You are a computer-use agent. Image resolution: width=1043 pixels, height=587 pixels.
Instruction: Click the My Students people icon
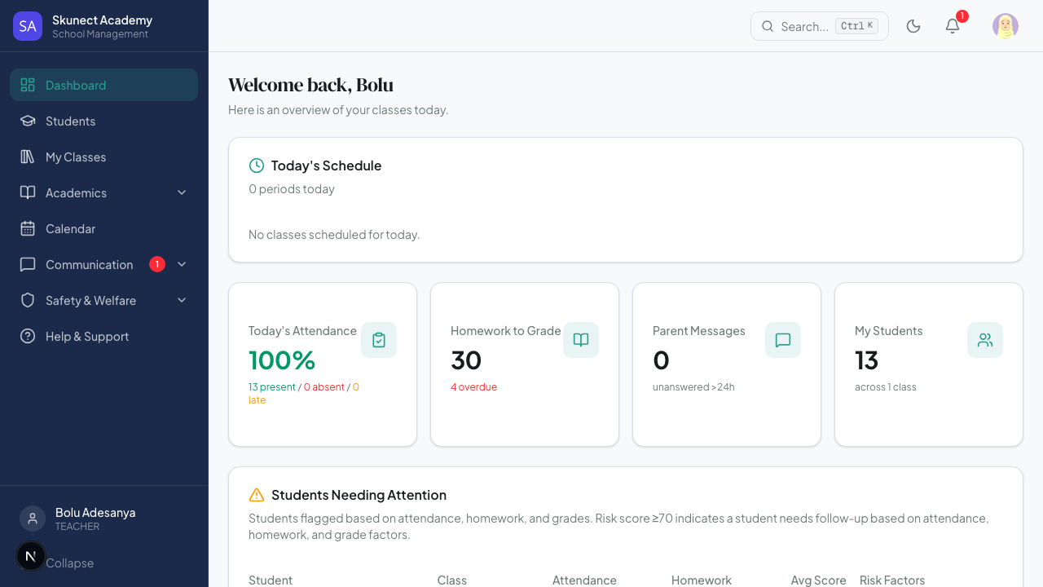click(x=985, y=340)
